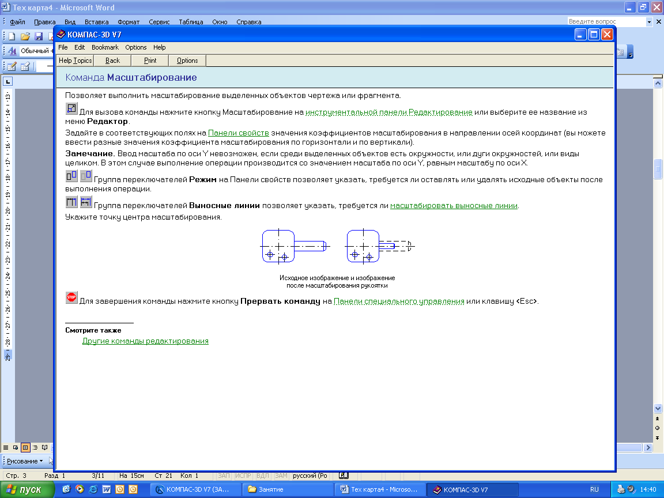Viewport: 664px width, 498px height.
Task: Click Show Desktop quick launch icon
Action: (x=66, y=489)
